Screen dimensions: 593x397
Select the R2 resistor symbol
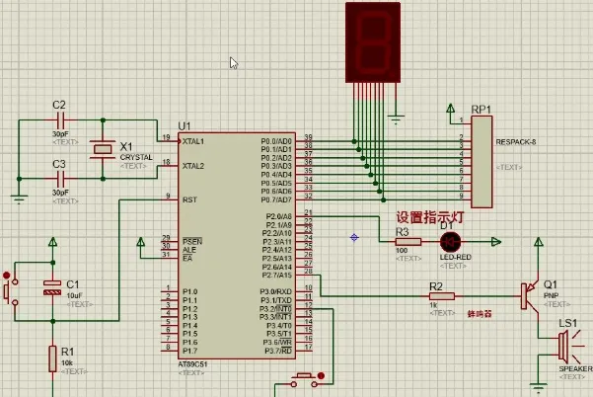coord(442,296)
